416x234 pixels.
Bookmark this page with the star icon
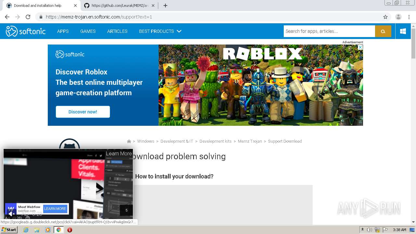click(385, 17)
